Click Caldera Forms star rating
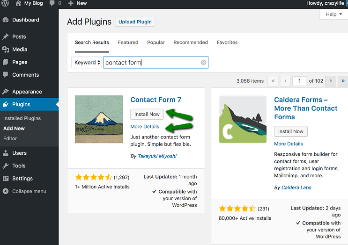The height and width of the screenshot is (245, 348). 237,209
